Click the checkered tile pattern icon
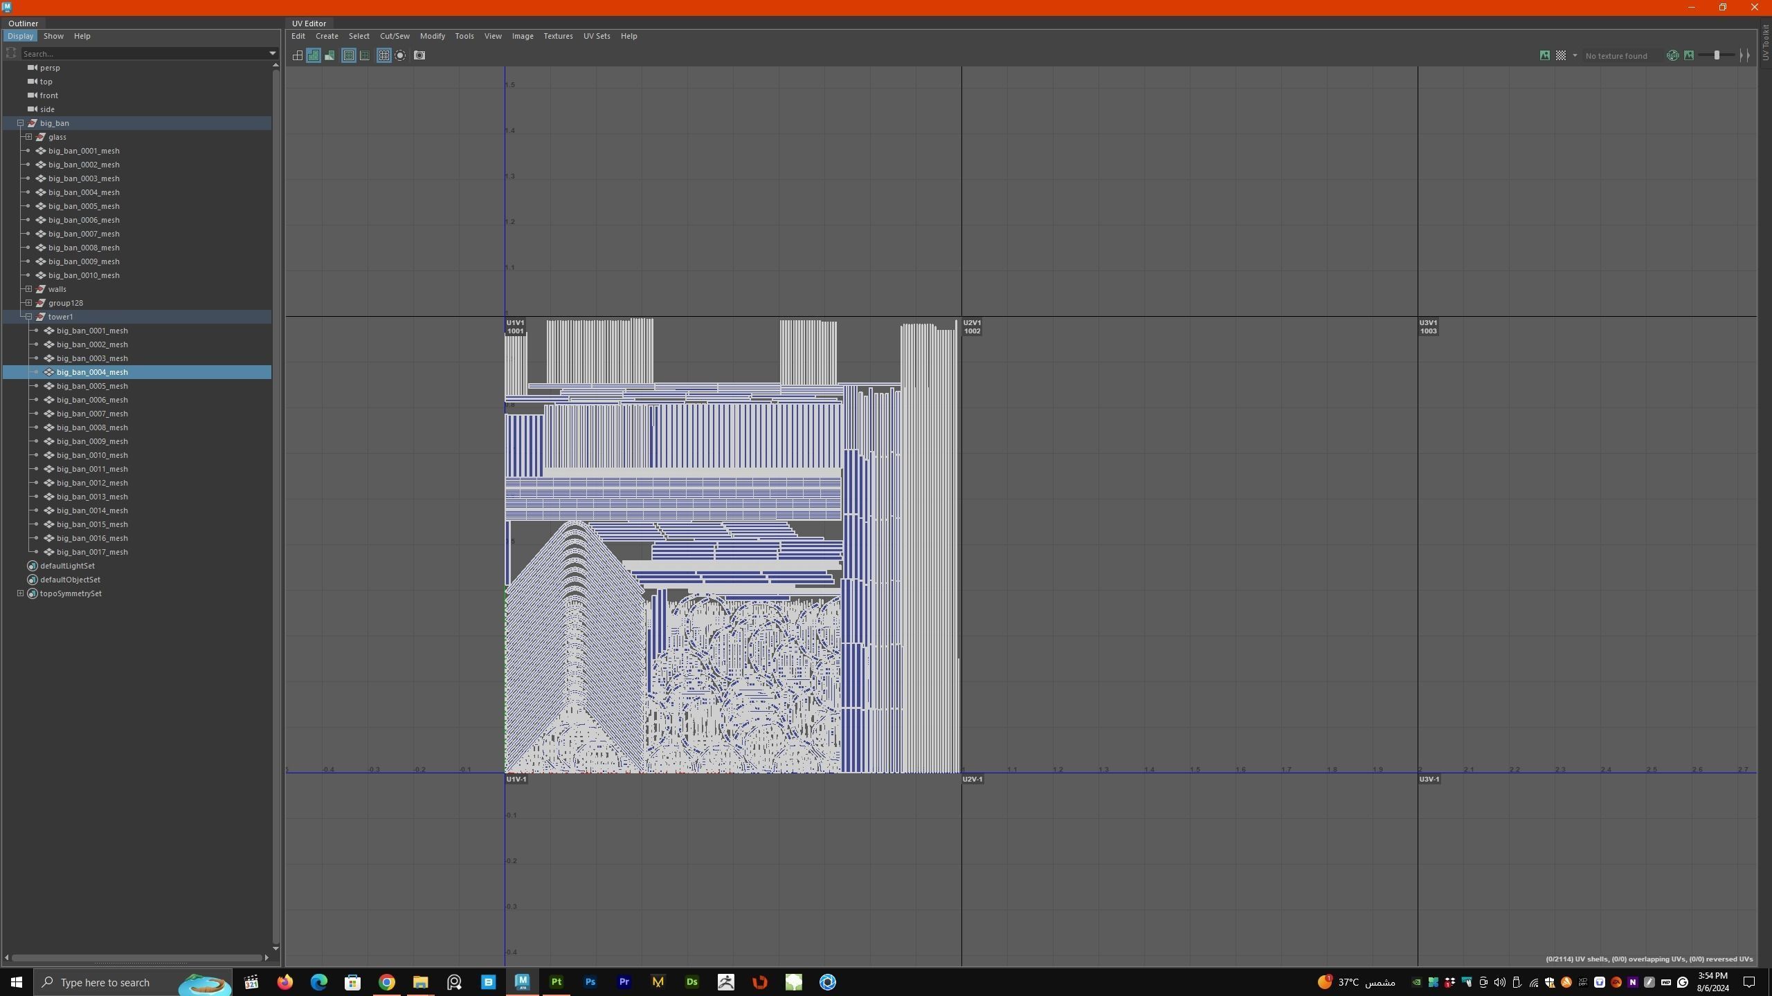 1561,55
